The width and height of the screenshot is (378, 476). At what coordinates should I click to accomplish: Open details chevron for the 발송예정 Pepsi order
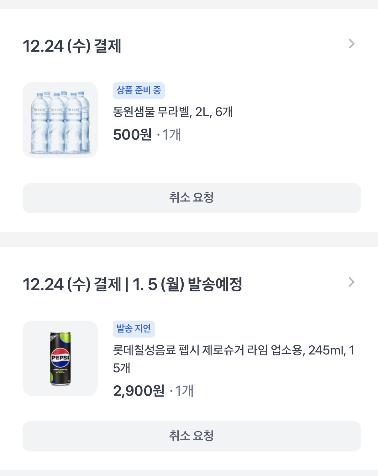click(x=351, y=282)
